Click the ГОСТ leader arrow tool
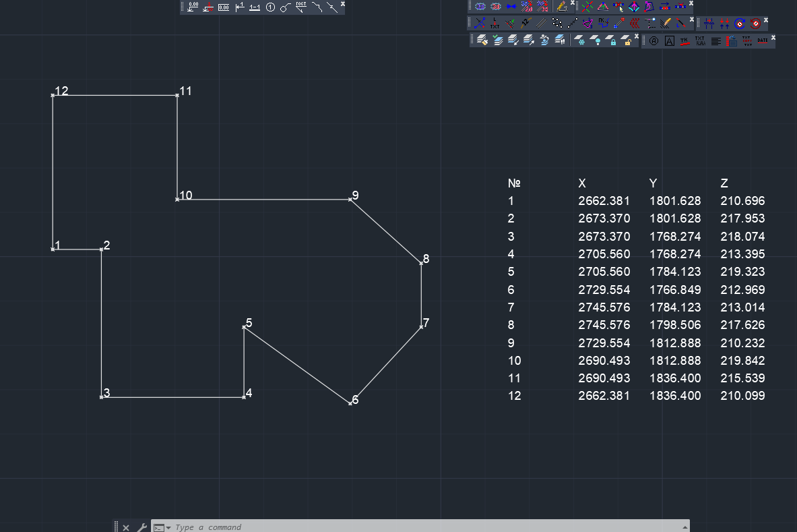The width and height of the screenshot is (797, 532). coord(301,7)
